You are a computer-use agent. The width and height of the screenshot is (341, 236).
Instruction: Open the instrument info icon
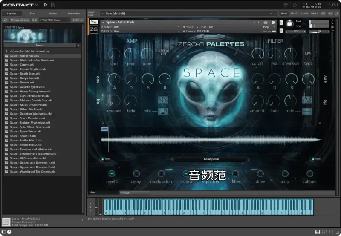tap(273, 23)
